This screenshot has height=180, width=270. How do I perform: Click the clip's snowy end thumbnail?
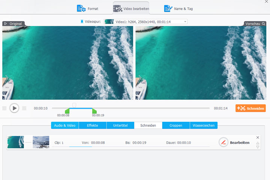(41, 142)
